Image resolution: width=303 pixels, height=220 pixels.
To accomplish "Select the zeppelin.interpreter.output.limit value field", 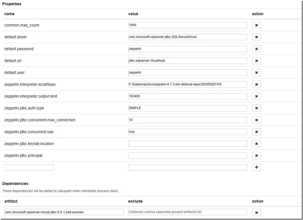I will [x=188, y=96].
